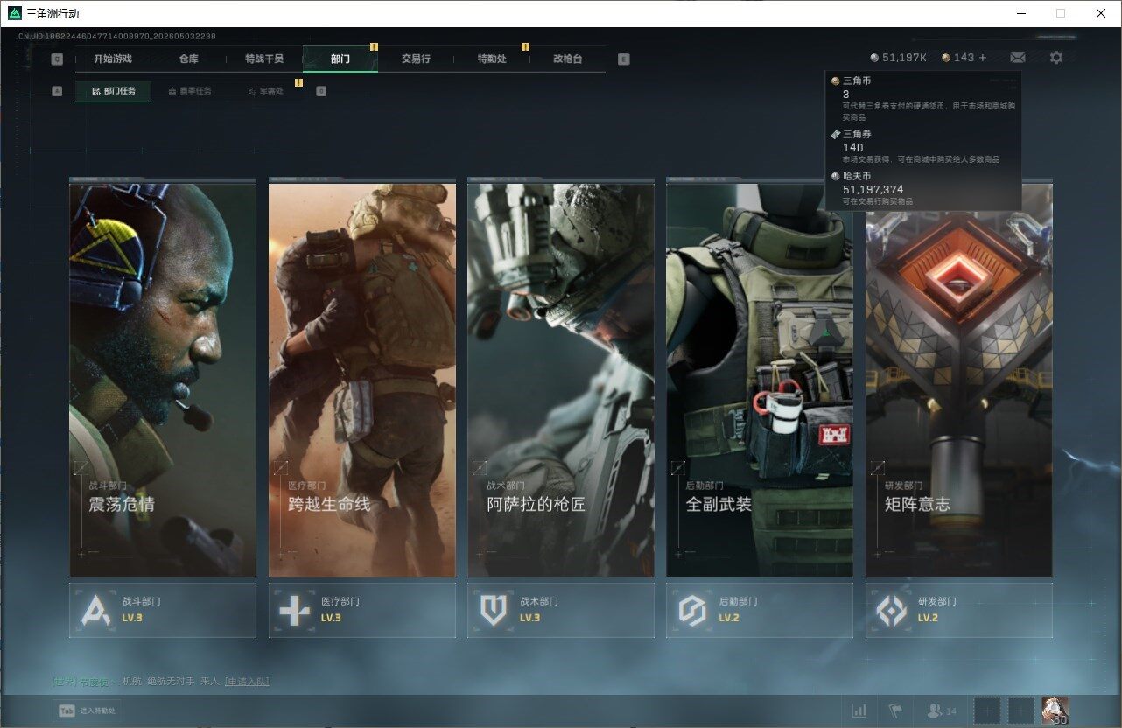Click the first empty squad slot plus

986,711
